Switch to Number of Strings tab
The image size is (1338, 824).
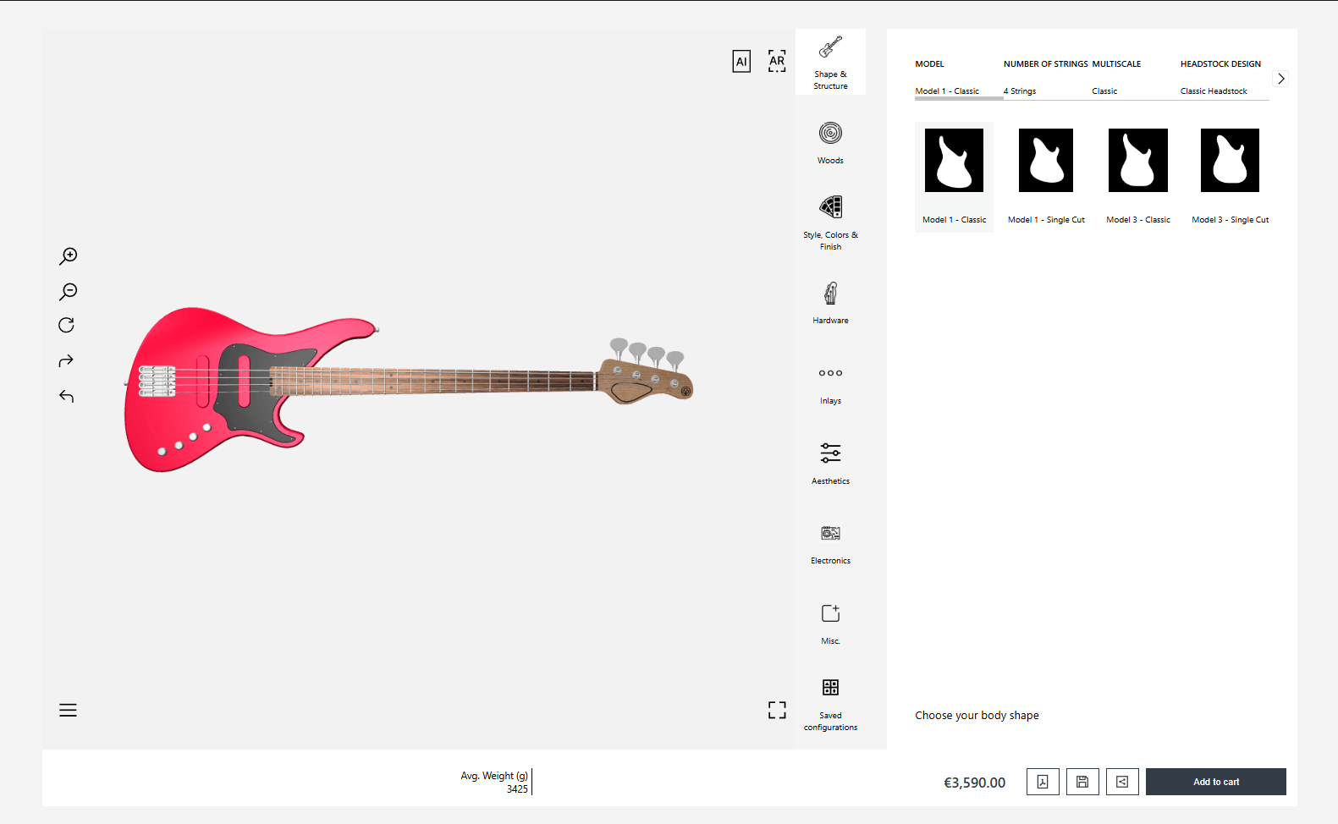(x=1045, y=77)
